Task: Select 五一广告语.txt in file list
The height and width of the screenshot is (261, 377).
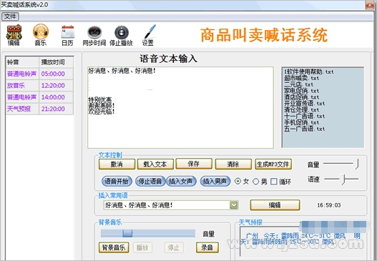Action: 304,129
